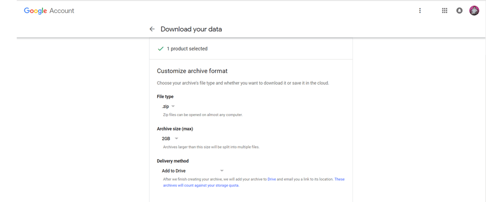Open the Add to Drive delivery dropdown
This screenshot has width=486, height=202.
(x=192, y=171)
